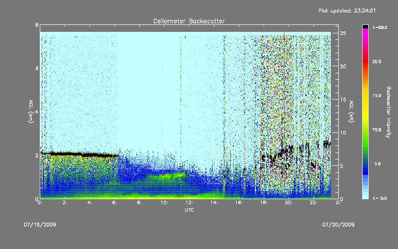Click the 5 kft tick label on right axis
398x249 pixels.
tap(342, 166)
